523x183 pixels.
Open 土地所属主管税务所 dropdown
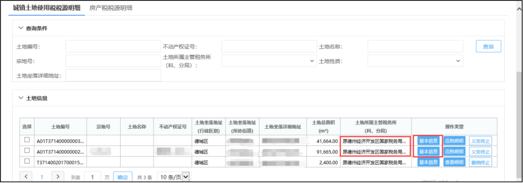269,61
